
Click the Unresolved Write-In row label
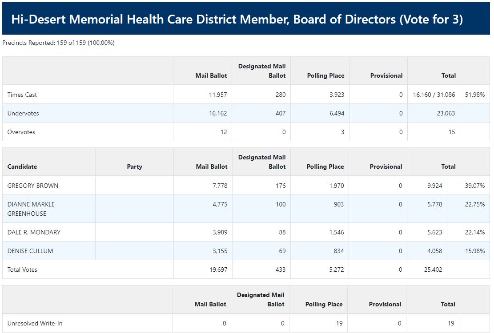click(35, 323)
